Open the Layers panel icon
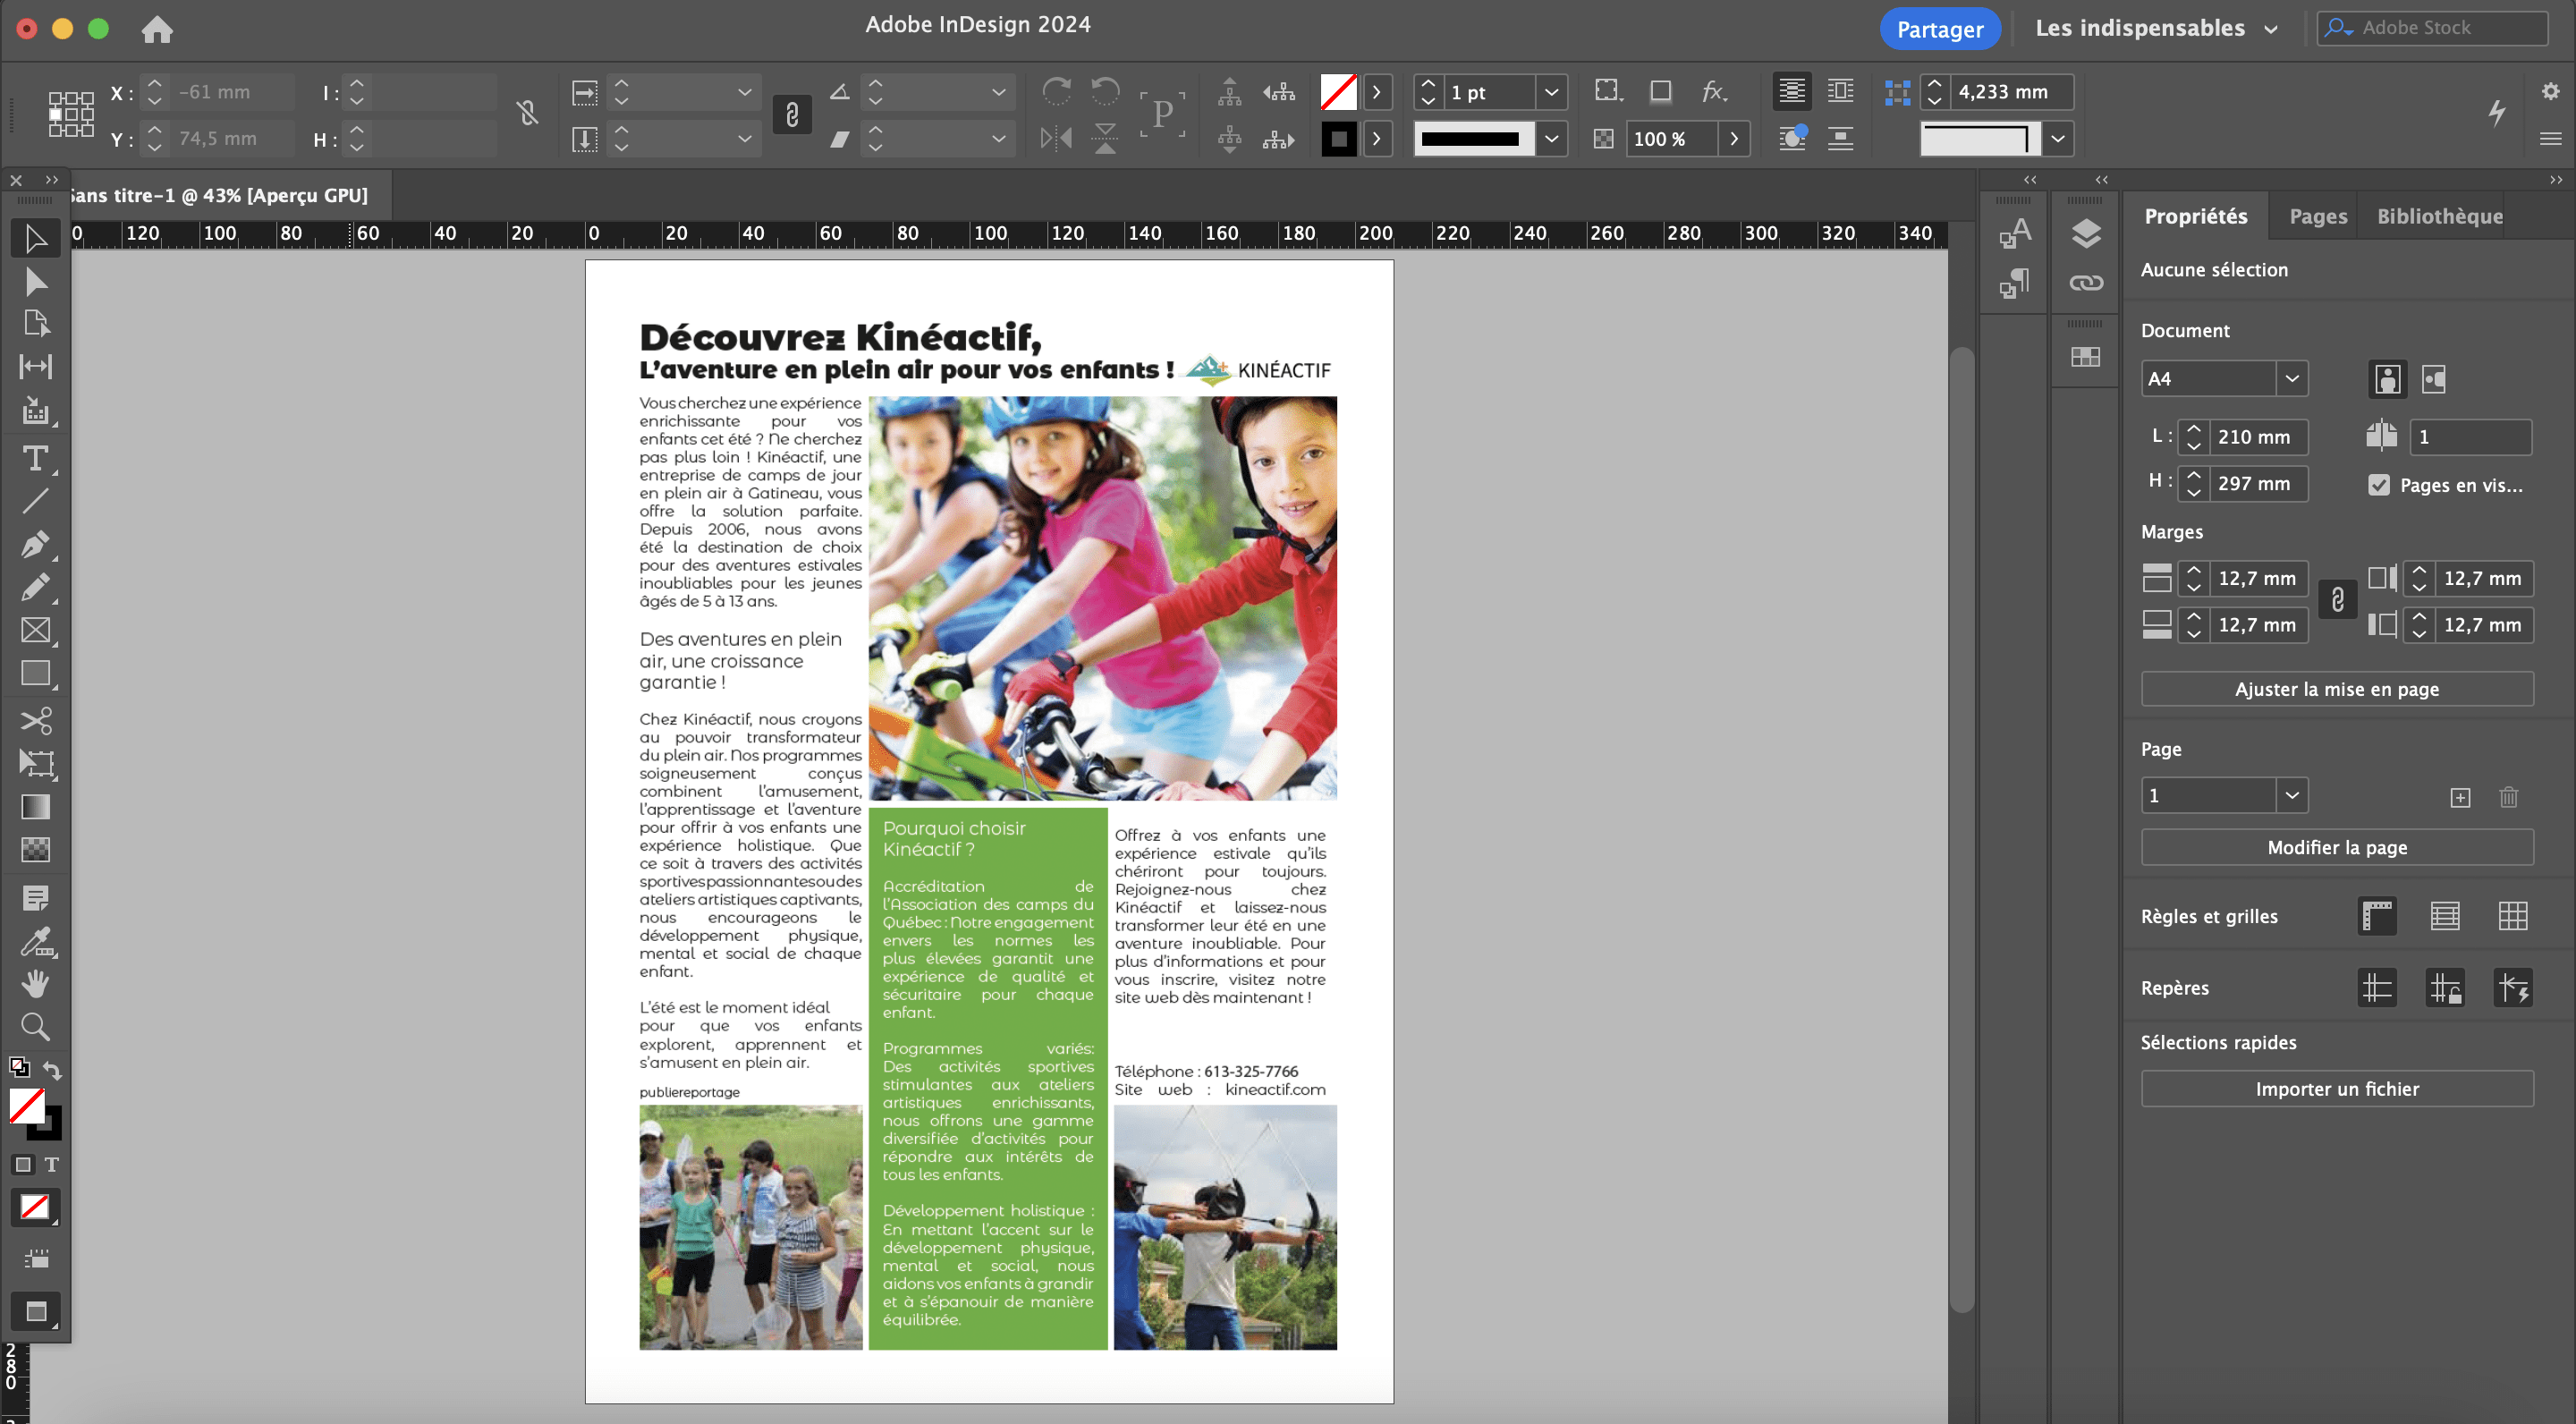Viewport: 2576px width, 1424px height. click(2085, 233)
